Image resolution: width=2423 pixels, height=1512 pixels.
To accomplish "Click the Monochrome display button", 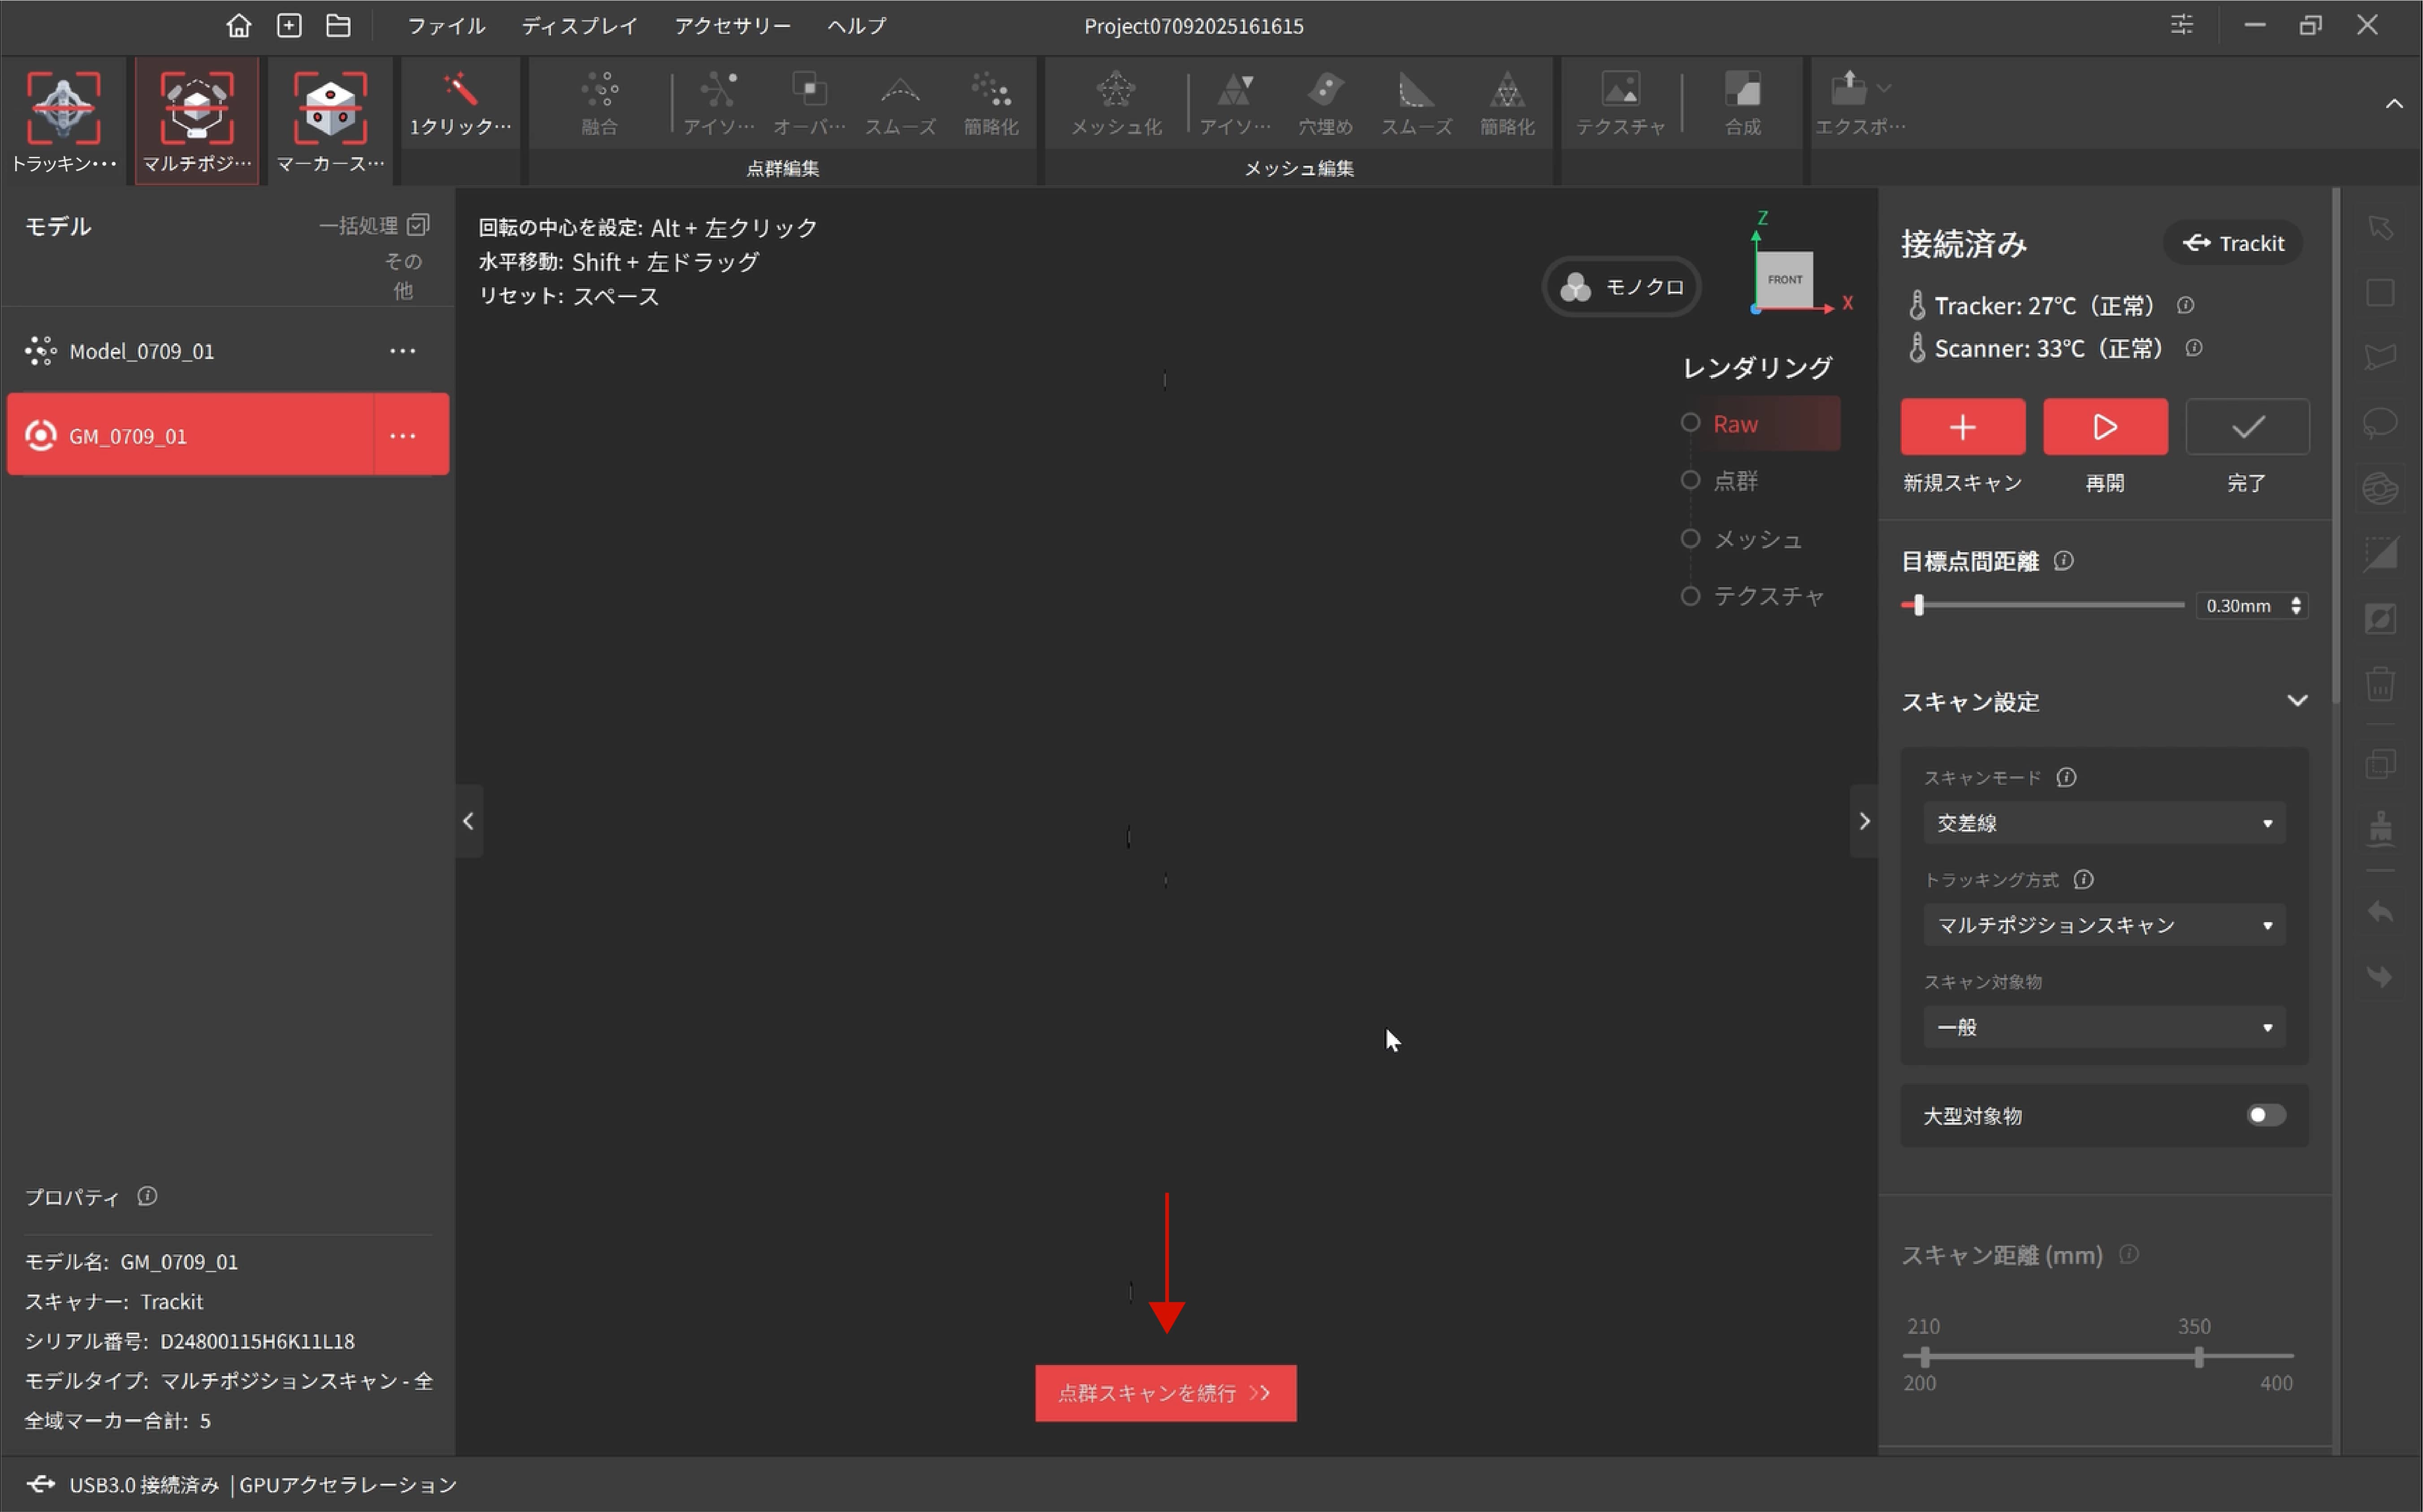I will (x=1622, y=287).
